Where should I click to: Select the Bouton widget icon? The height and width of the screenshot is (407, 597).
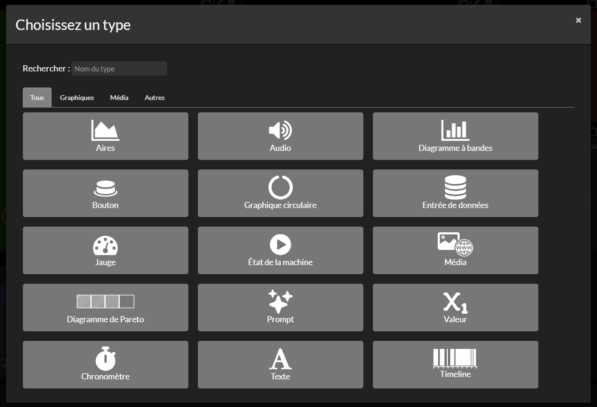(105, 189)
